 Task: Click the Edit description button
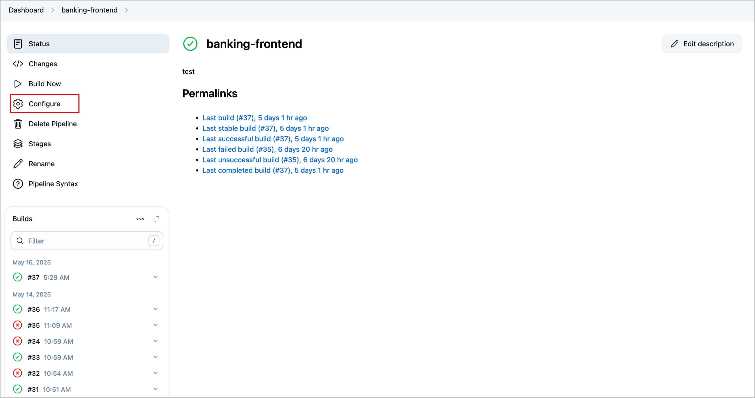702,44
